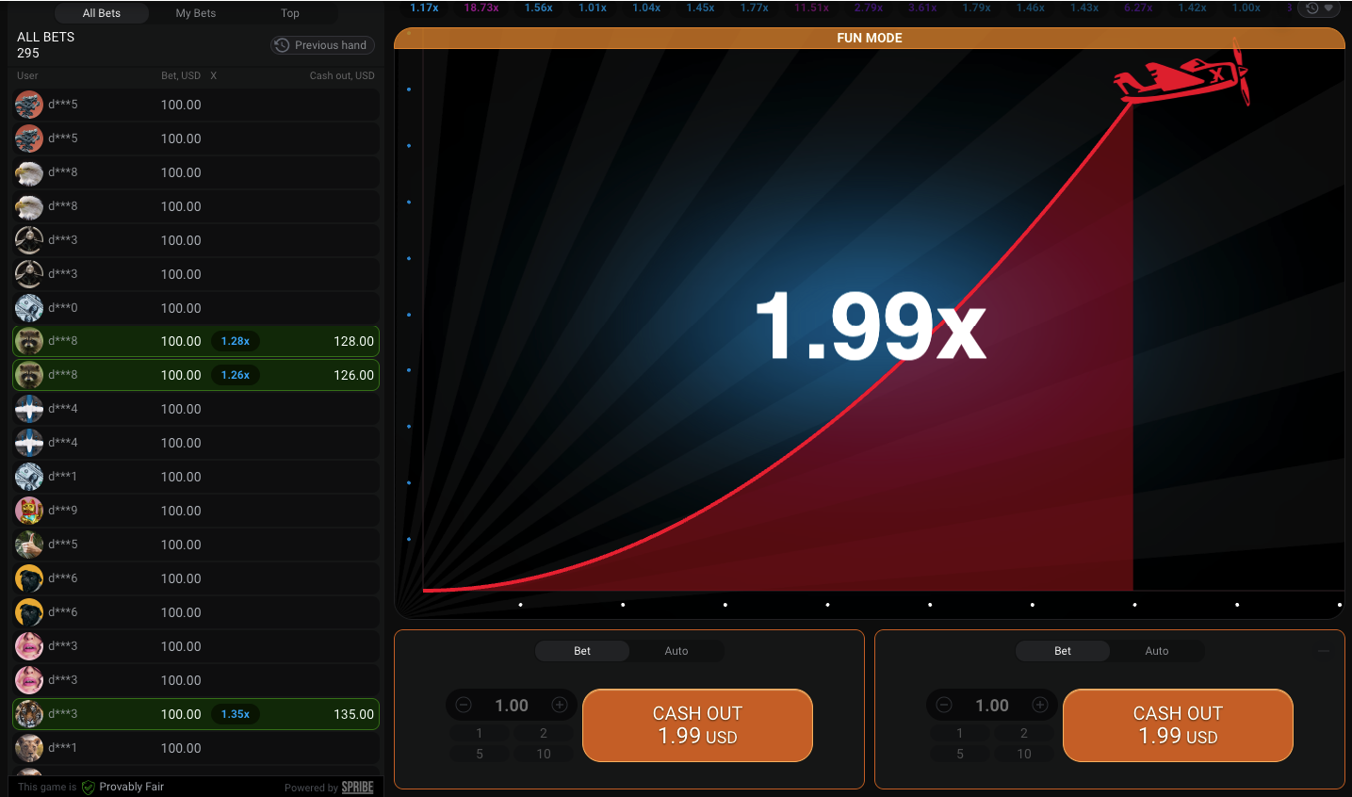Screen dimensions: 1352x797
Task: Click the clock icon inside Previous hand
Action: pos(281,44)
